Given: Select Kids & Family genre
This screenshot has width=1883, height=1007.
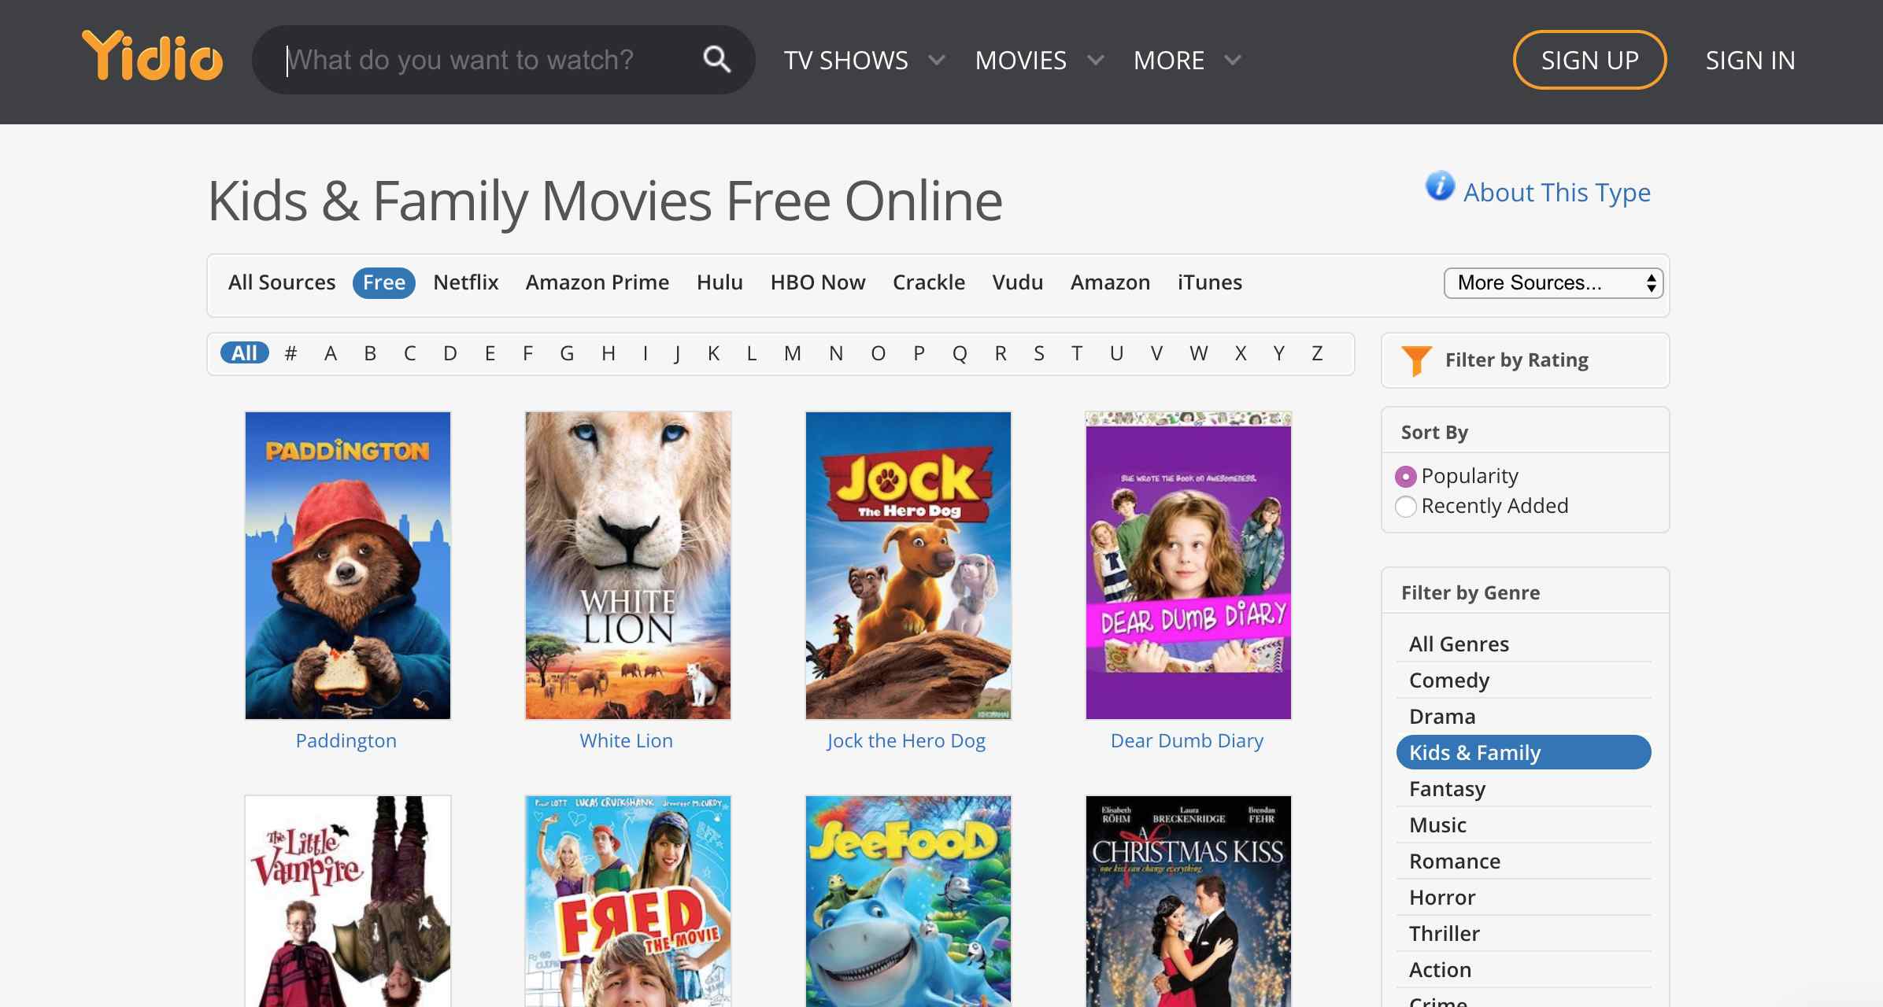Looking at the screenshot, I should pos(1524,753).
